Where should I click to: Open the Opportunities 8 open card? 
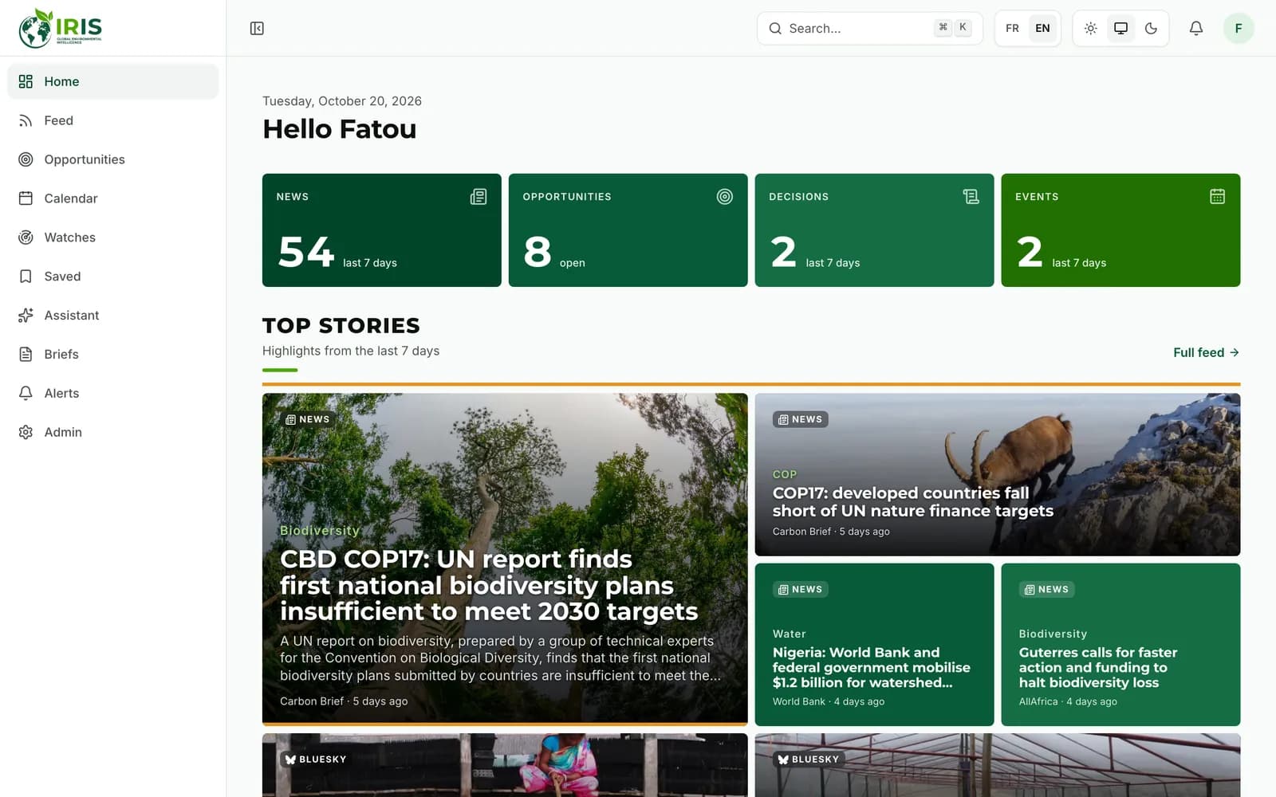click(x=628, y=230)
